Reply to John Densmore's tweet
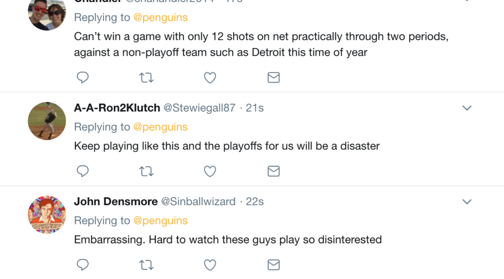This screenshot has width=504, height=279. (x=83, y=264)
